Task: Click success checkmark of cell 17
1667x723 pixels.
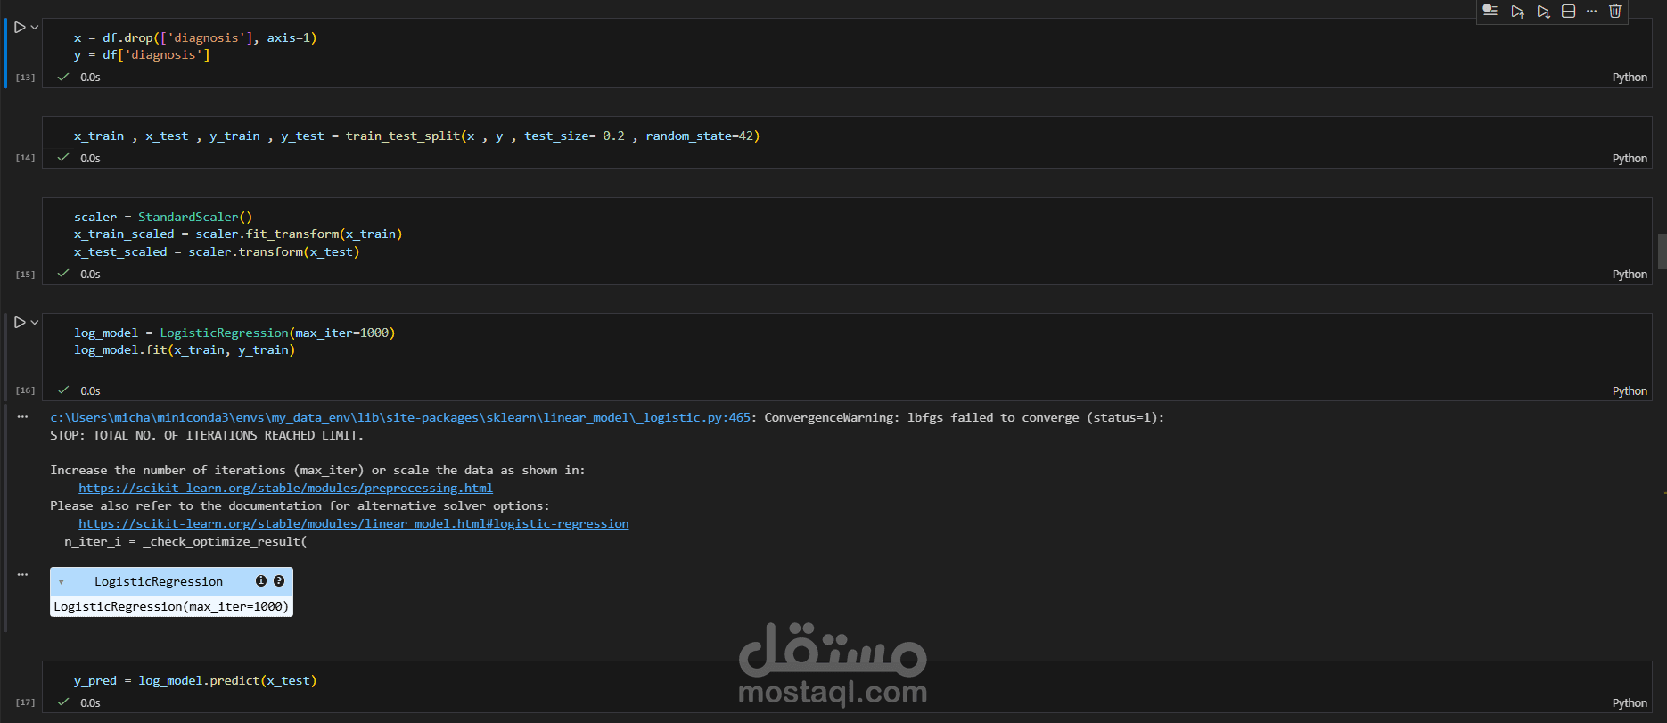Action: click(x=63, y=702)
